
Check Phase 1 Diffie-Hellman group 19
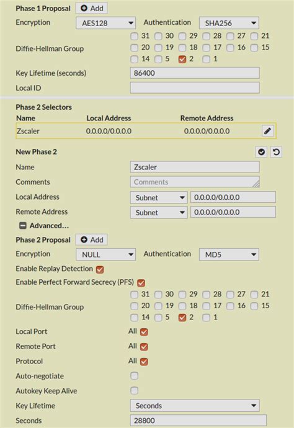click(x=158, y=48)
